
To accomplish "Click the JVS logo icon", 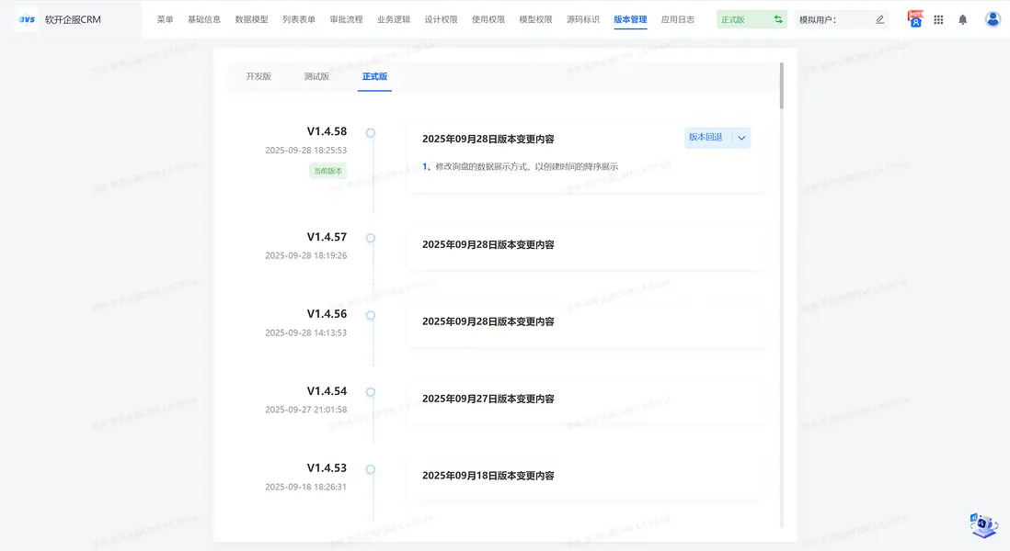I will click(27, 19).
